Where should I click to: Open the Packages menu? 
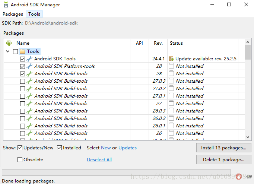pyautogui.click(x=13, y=14)
